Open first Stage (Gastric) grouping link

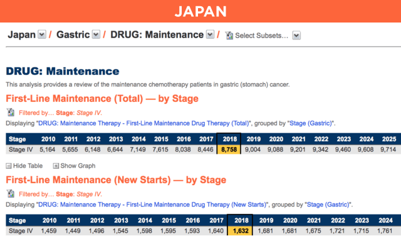pyautogui.click(x=311, y=123)
